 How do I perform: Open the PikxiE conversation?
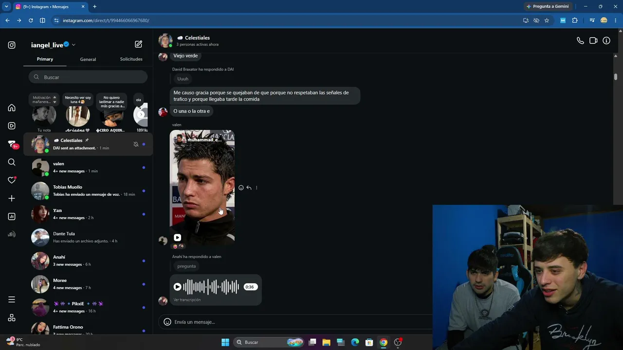pos(88,308)
